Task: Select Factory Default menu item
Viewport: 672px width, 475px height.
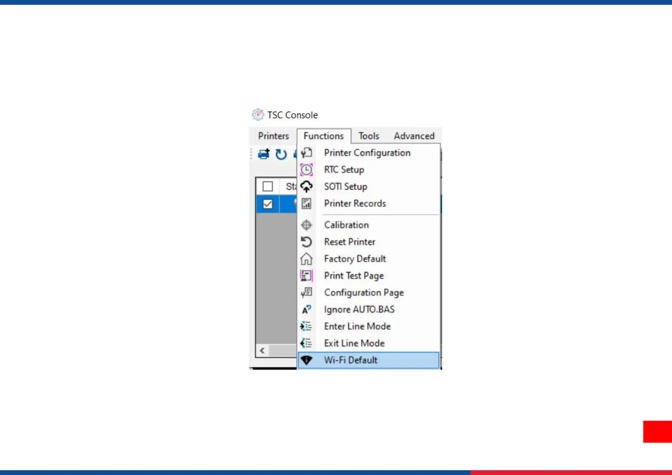Action: click(x=369, y=259)
